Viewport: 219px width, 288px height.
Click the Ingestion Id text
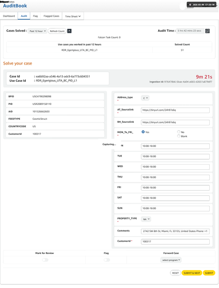click(x=180, y=82)
